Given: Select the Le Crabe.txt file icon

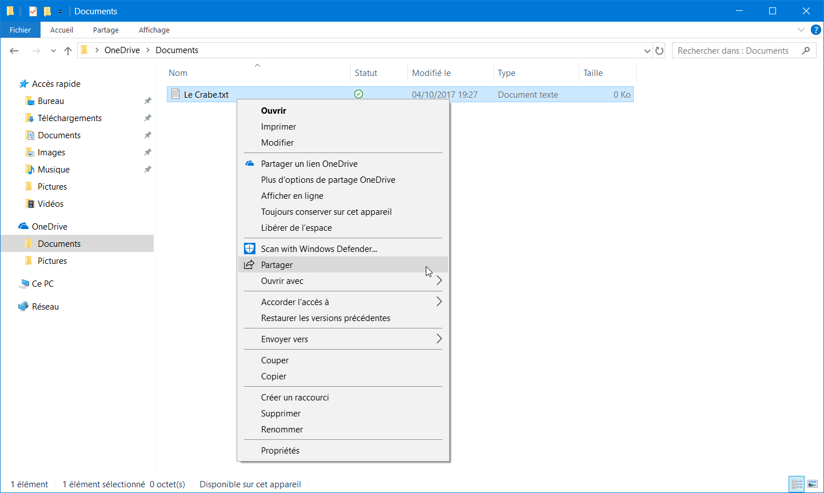Looking at the screenshot, I should click(175, 94).
